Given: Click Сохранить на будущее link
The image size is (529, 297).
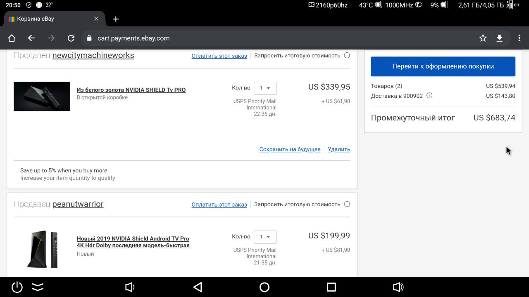Looking at the screenshot, I should [290, 149].
